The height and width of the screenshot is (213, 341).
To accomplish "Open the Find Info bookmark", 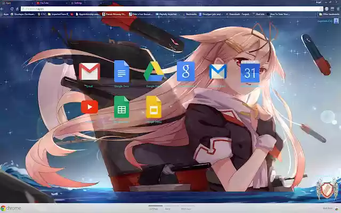I will tap(258, 14).
